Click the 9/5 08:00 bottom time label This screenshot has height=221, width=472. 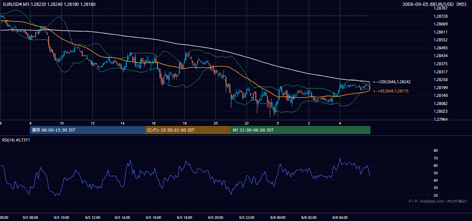(30, 218)
